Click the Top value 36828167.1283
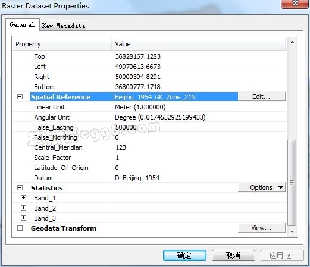 [x=137, y=56]
